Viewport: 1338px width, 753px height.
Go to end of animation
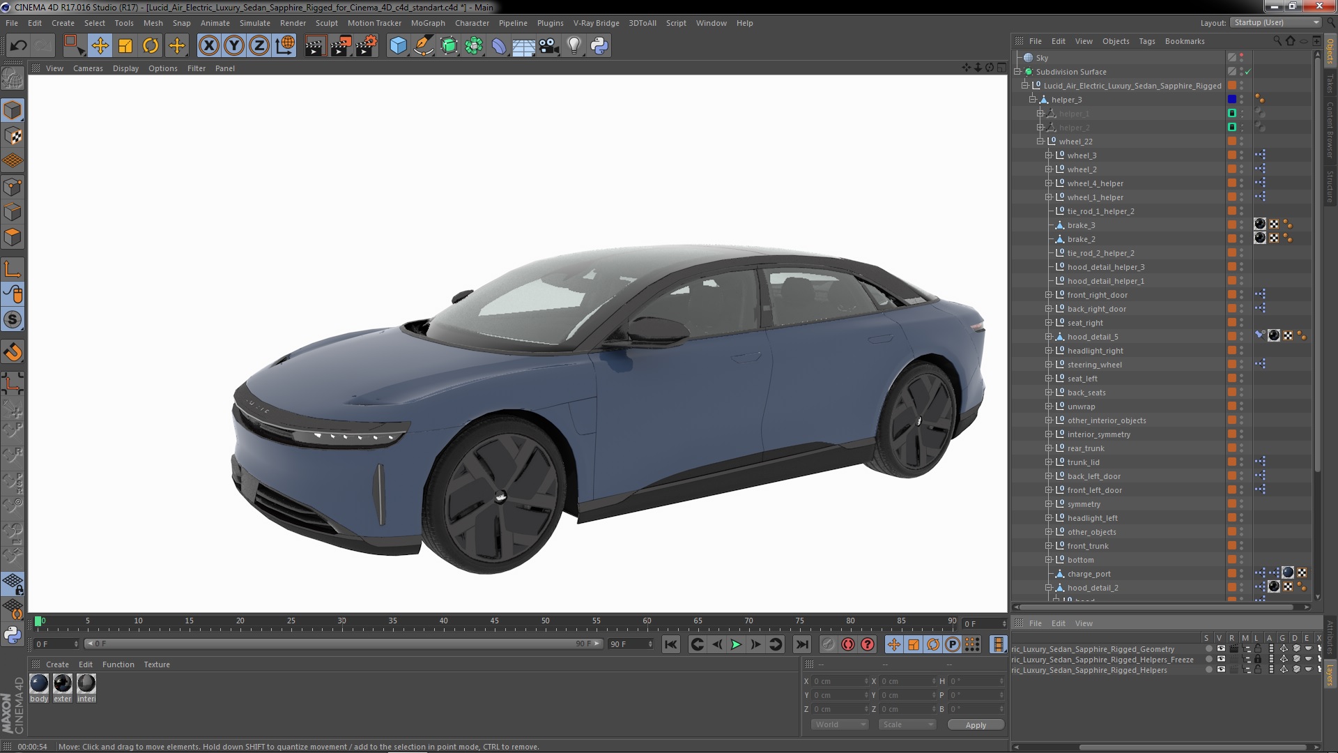[x=802, y=645]
